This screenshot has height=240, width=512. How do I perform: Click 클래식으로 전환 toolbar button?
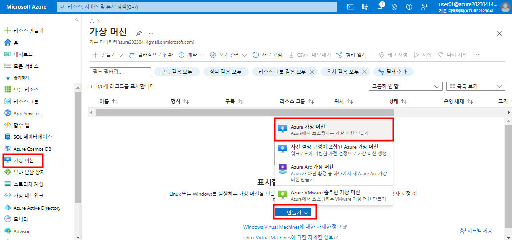click(x=151, y=55)
